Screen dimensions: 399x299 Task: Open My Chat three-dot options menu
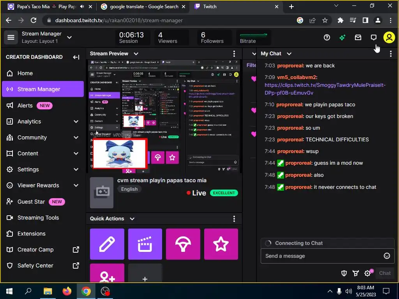[390, 54]
